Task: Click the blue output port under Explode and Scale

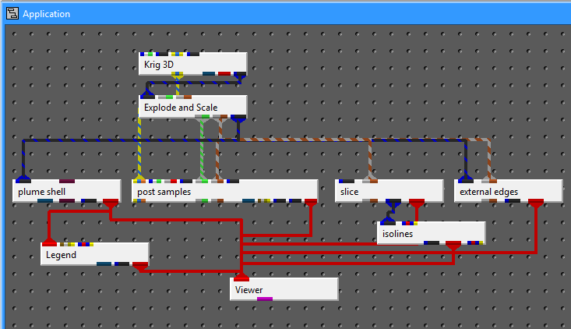Action: (x=238, y=118)
